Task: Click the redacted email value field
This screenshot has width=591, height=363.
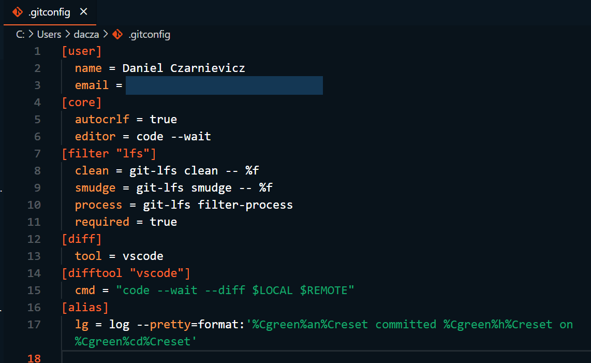Action: point(224,85)
